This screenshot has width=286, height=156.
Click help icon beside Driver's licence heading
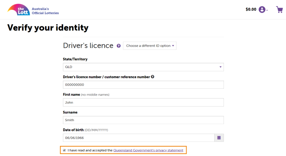click(118, 46)
